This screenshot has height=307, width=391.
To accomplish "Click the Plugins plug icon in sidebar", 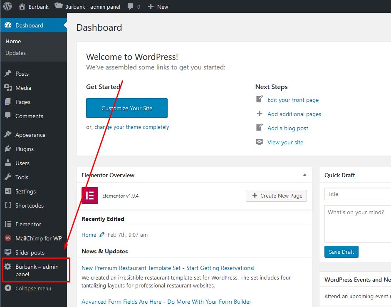I will 8,149.
